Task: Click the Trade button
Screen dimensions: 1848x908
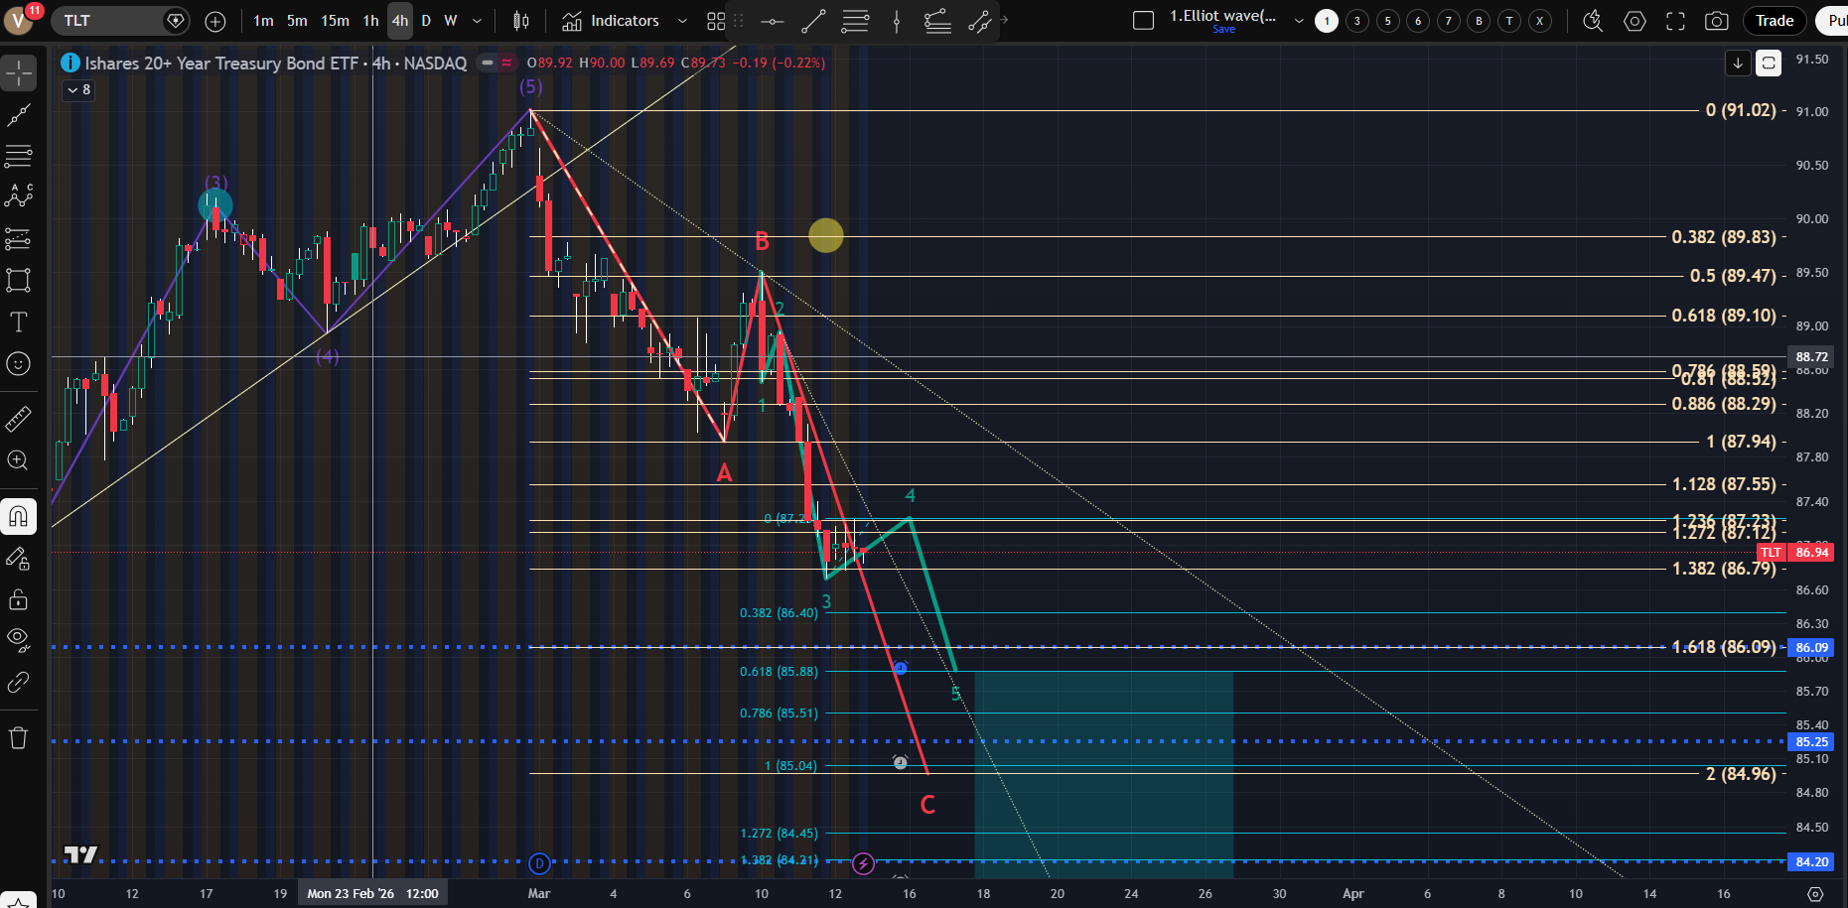Action: (1774, 21)
